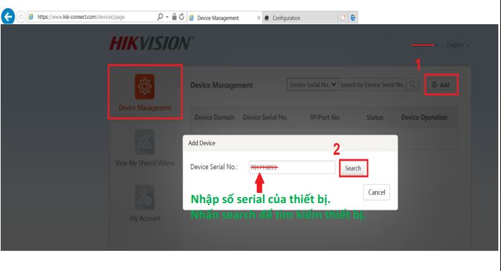Select the Device Management gear icon

tap(145, 86)
